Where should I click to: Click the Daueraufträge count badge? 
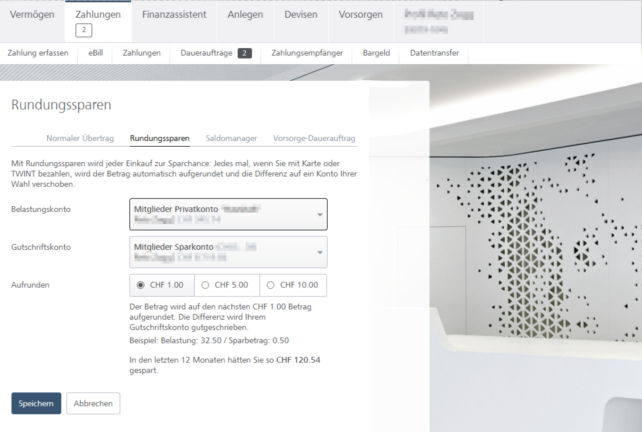(x=244, y=53)
